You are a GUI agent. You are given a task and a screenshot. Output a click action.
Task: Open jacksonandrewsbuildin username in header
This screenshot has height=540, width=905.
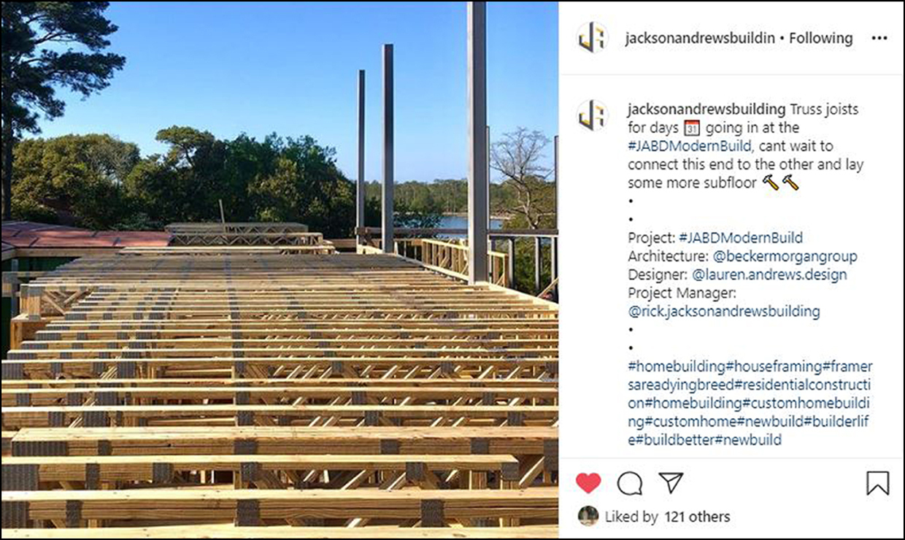tap(699, 38)
